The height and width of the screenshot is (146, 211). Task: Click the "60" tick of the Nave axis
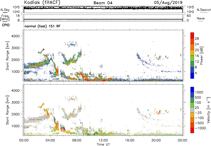[189, 16]
